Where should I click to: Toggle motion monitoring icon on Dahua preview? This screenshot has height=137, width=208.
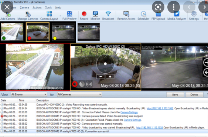[x=82, y=84]
